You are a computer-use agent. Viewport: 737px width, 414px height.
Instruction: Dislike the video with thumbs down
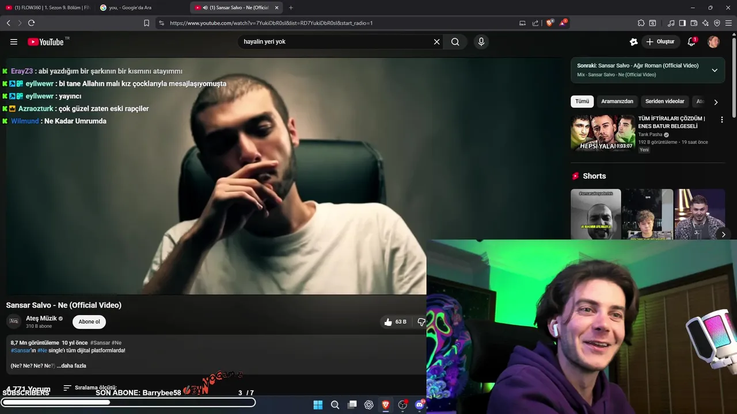click(x=421, y=322)
